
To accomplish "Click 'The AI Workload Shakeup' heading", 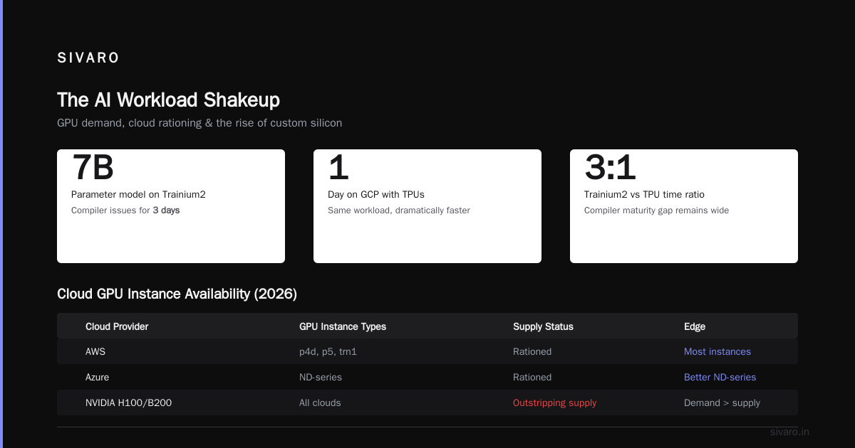I will (168, 100).
